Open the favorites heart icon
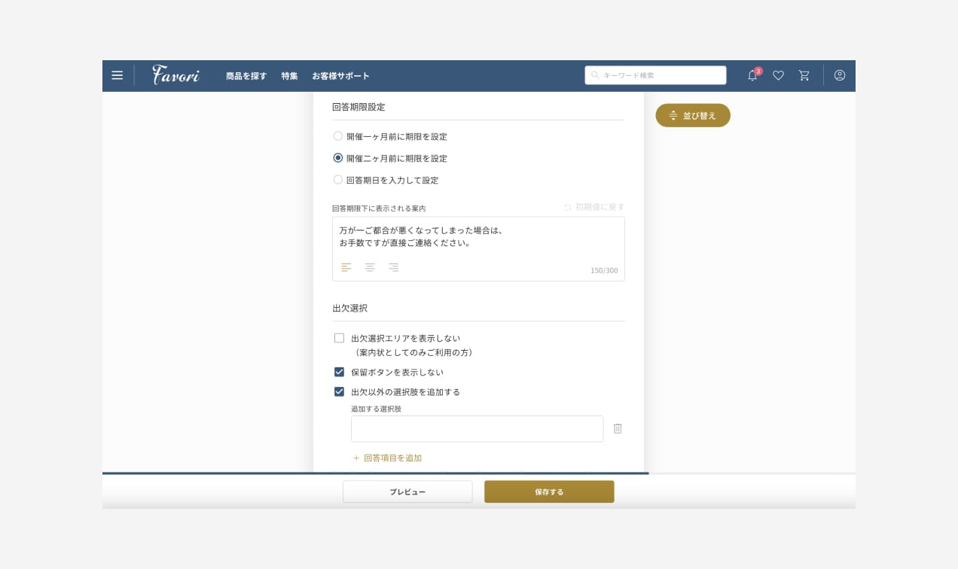This screenshot has width=958, height=569. click(779, 75)
